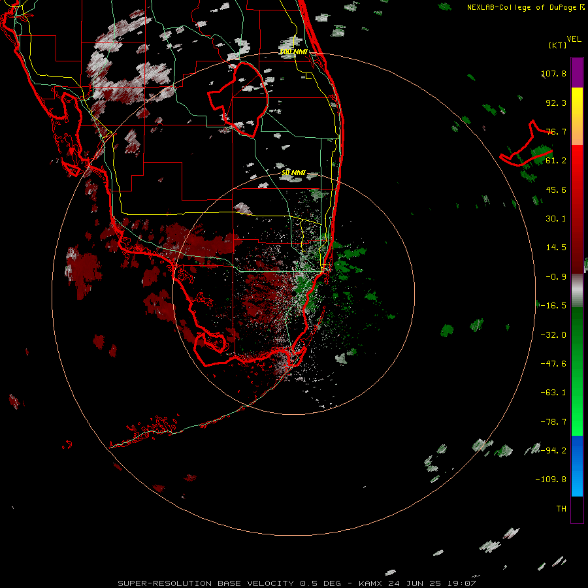This screenshot has width=588, height=588.
Task: Click the 50 NMI range ring label
Action: click(293, 172)
